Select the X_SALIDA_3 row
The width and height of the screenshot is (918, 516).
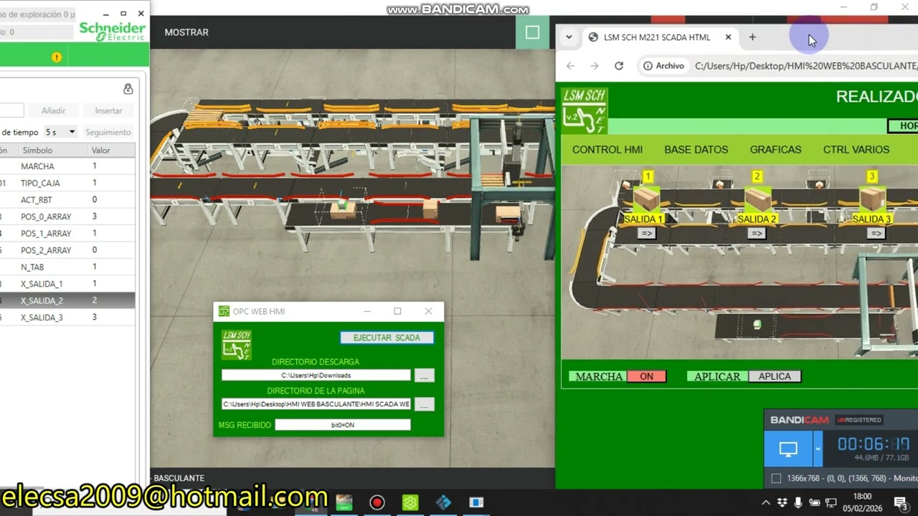click(x=67, y=317)
